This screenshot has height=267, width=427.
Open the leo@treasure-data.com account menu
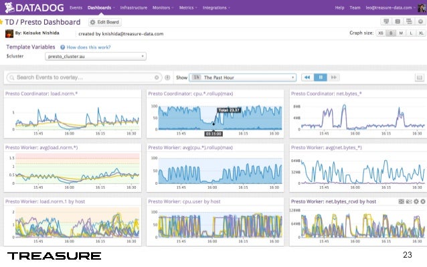pos(390,7)
